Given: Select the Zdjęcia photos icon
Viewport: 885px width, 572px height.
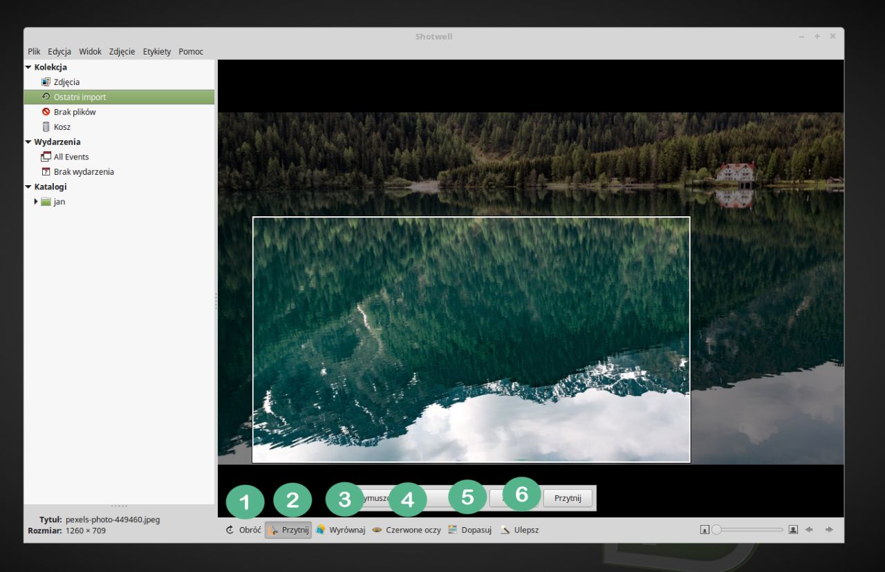Looking at the screenshot, I should [x=46, y=82].
